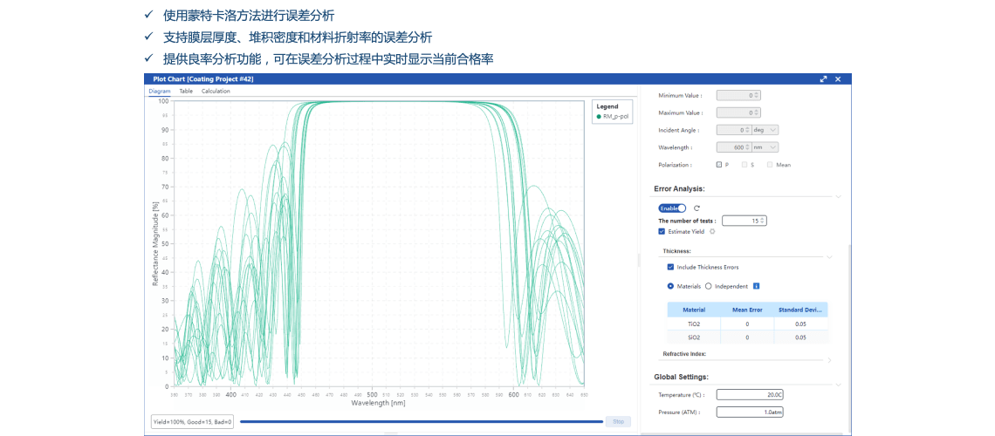Uncheck the Estimate Yield checkbox

(662, 232)
